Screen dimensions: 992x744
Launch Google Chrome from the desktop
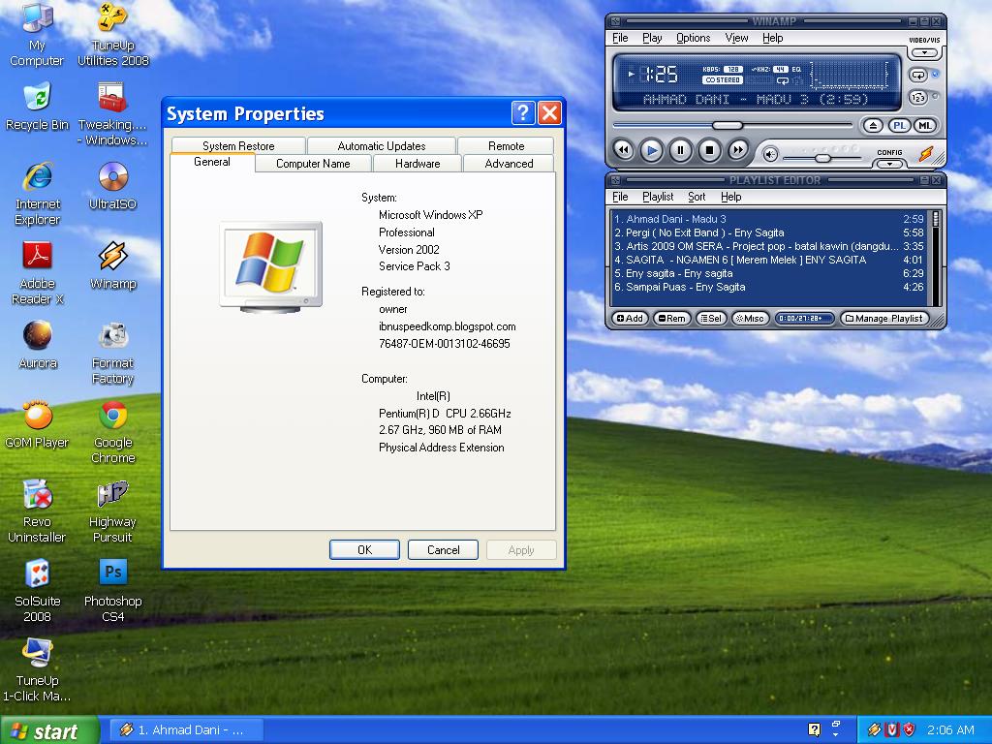[112, 432]
